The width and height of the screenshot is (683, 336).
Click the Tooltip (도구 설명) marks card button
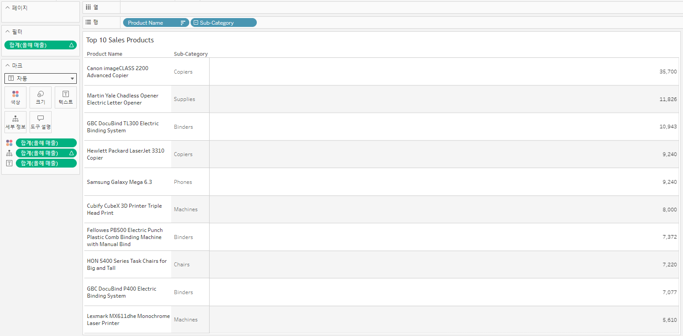[41, 122]
